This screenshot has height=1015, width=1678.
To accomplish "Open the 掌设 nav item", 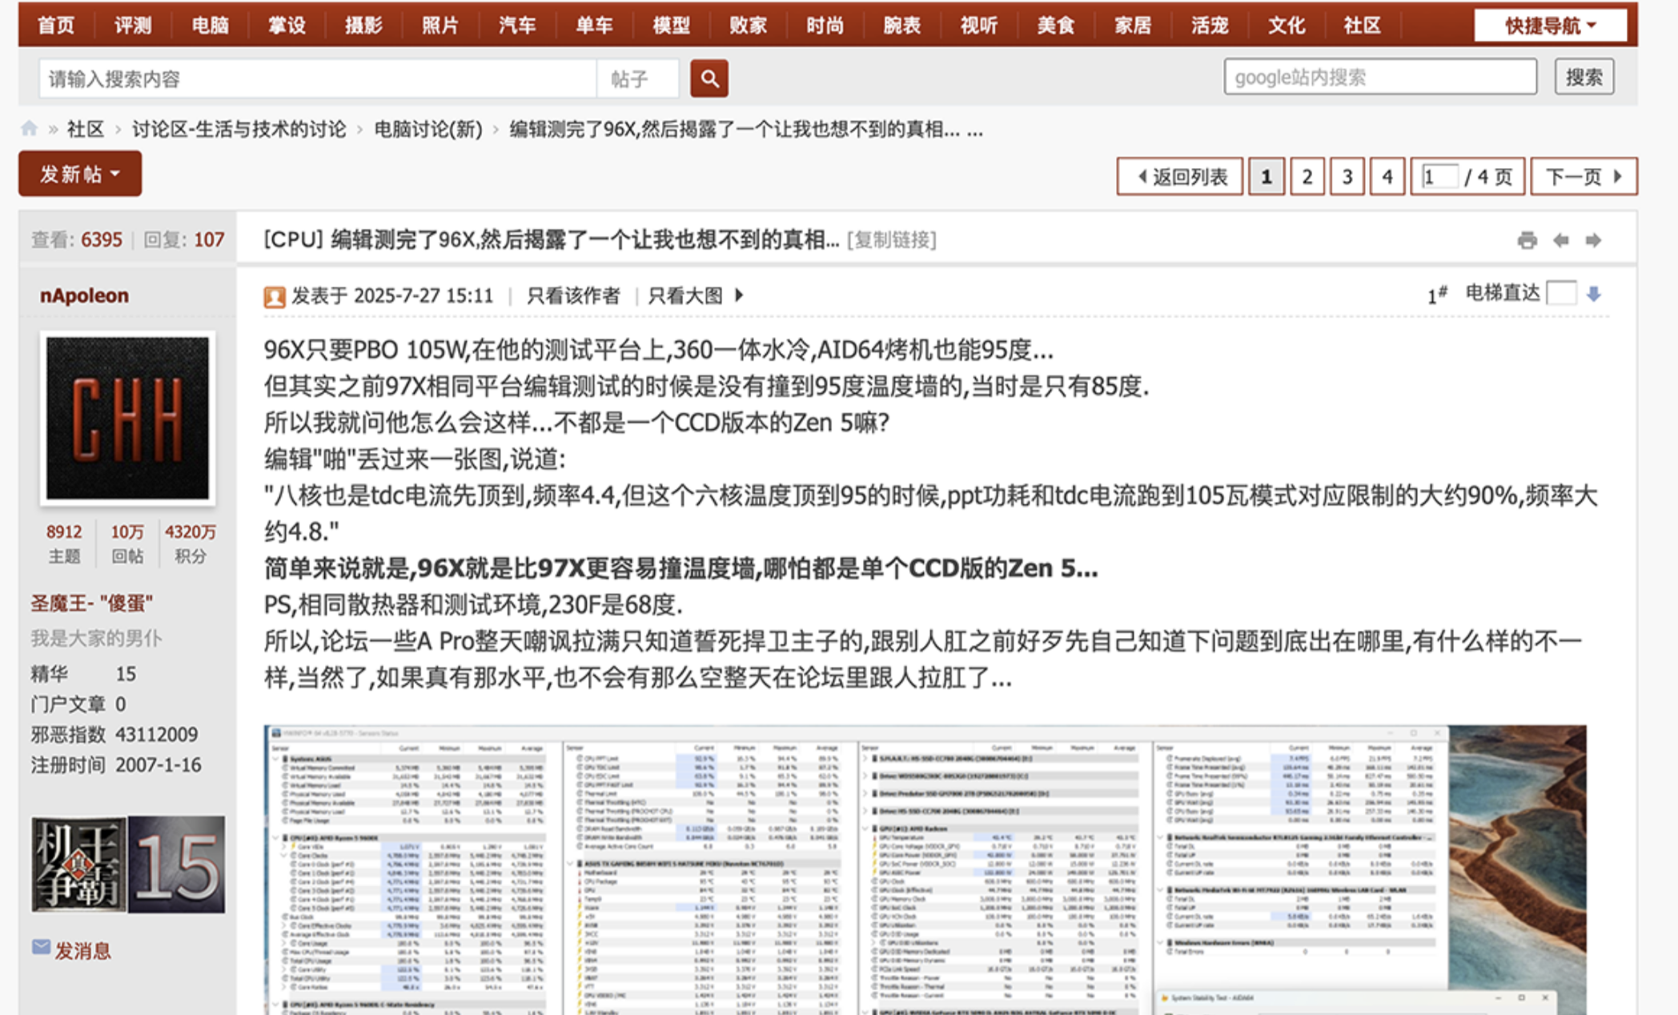I will [x=287, y=26].
